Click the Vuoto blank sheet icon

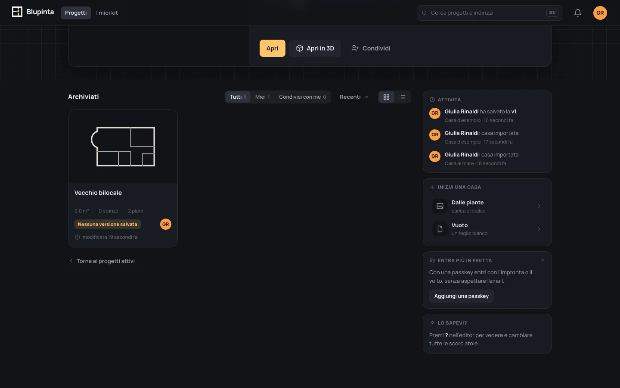pos(440,229)
